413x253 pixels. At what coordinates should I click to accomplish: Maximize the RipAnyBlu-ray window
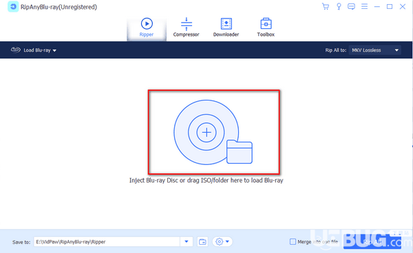[x=390, y=7]
